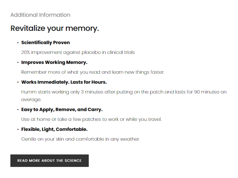Click the word average below the Humm line
The width and height of the screenshot is (238, 178).
click(x=31, y=100)
